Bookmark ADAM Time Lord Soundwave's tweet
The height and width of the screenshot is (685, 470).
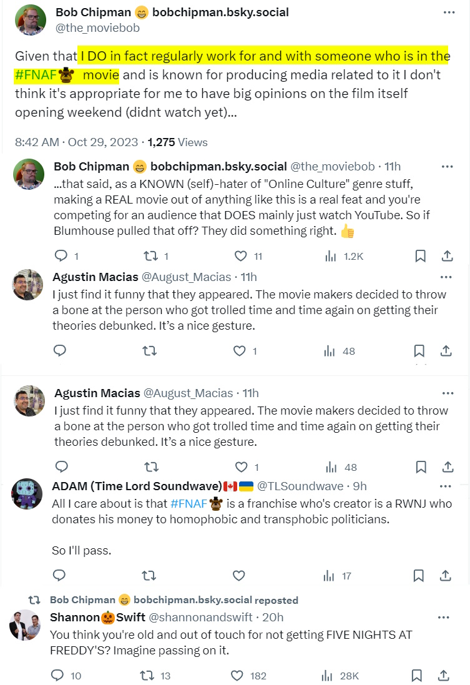click(420, 575)
